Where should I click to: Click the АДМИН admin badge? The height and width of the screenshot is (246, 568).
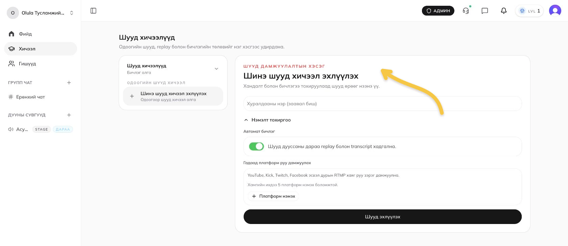coord(438,11)
